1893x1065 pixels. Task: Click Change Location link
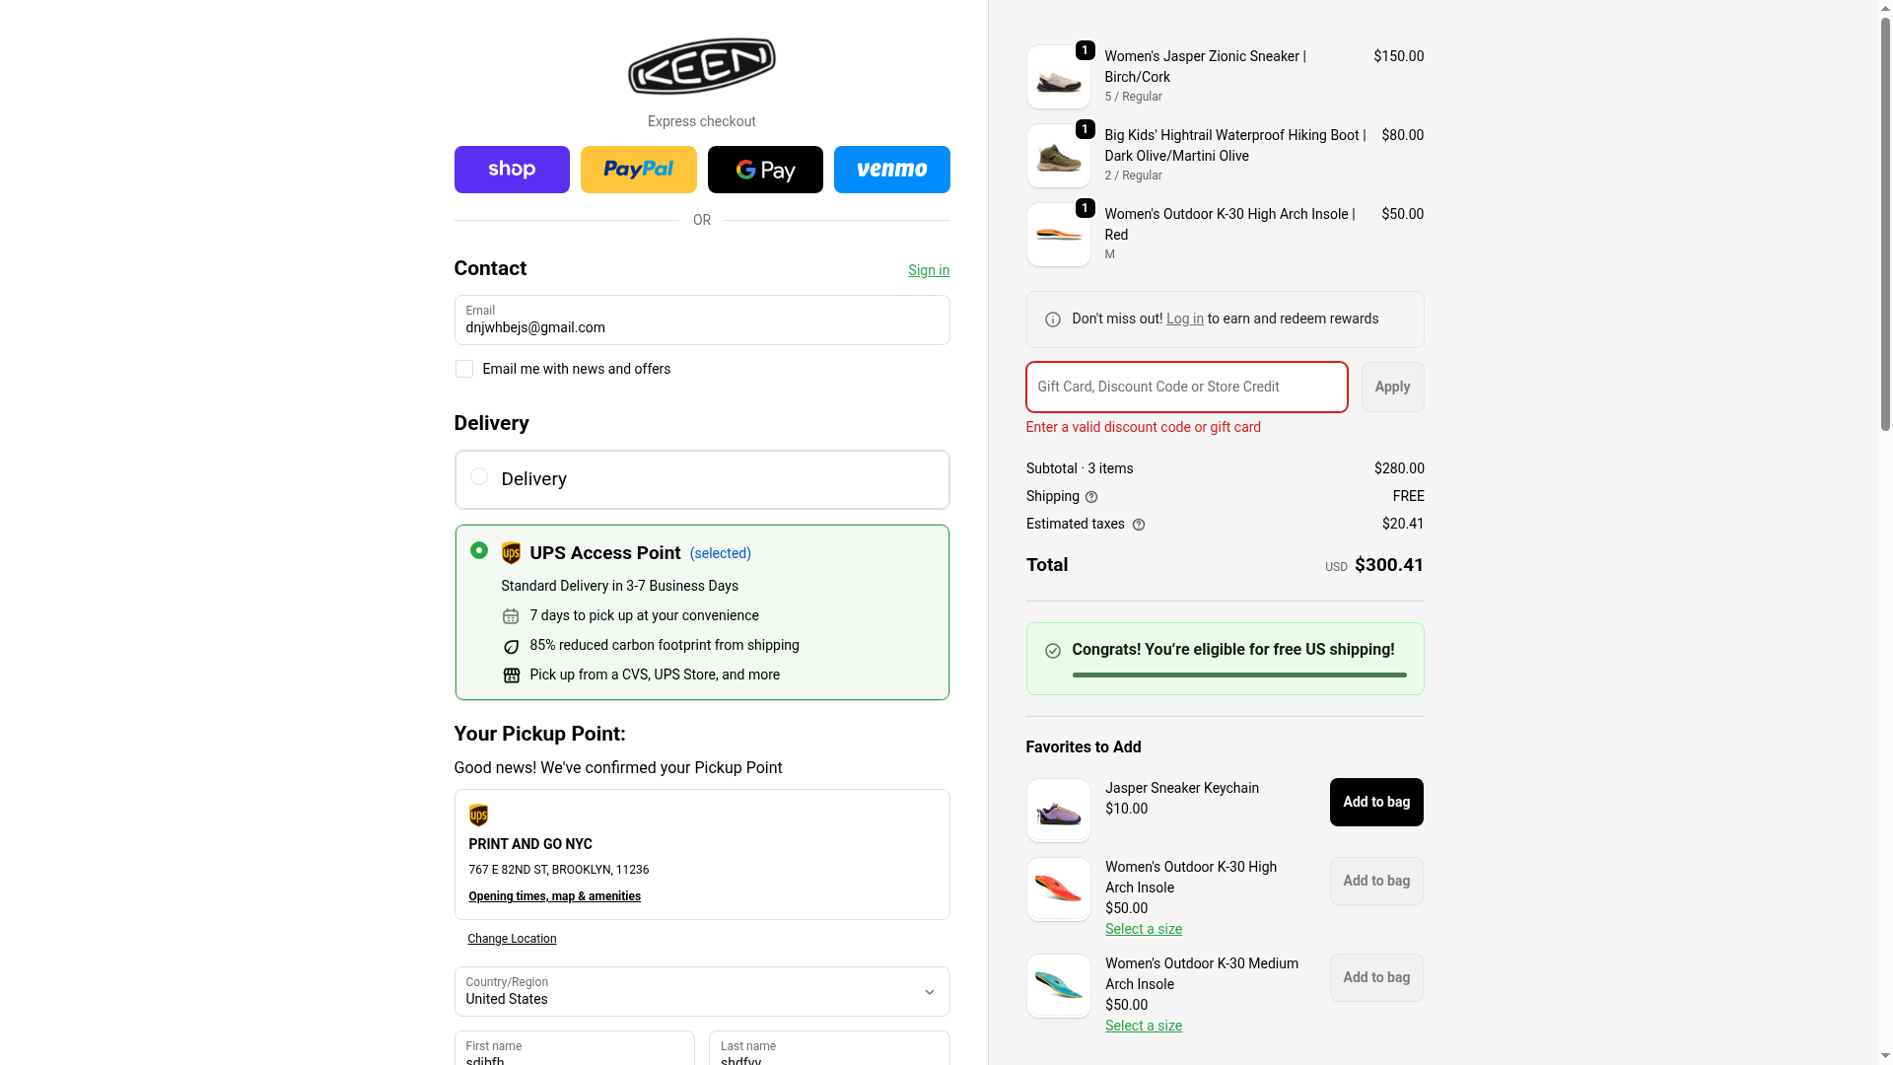[512, 939]
